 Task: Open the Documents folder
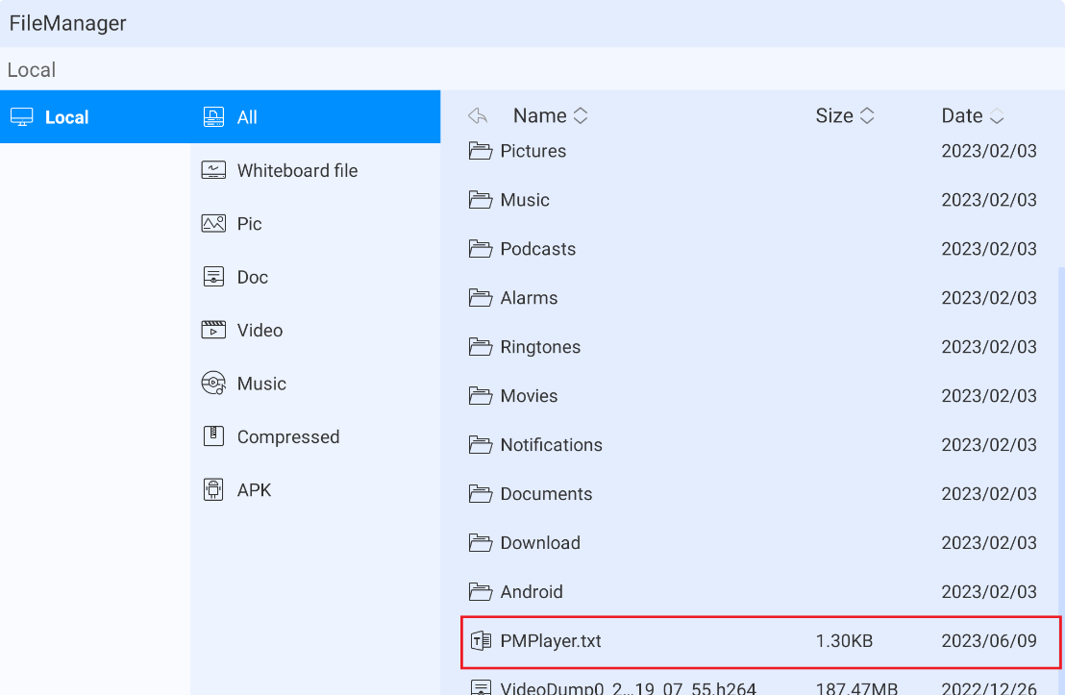pyautogui.click(x=545, y=494)
